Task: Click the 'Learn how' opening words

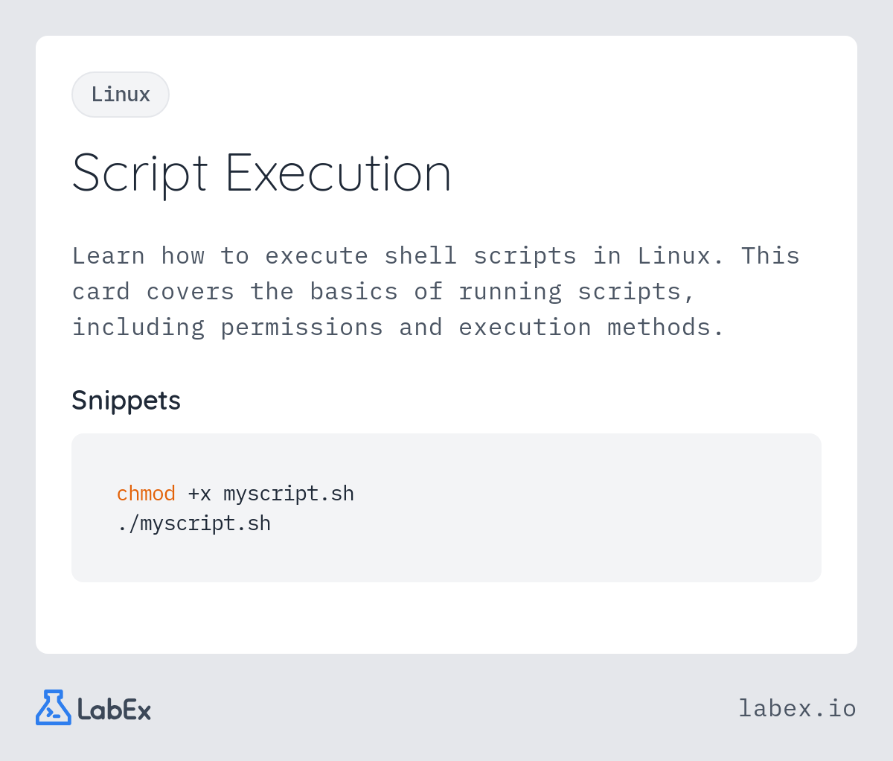Action: point(138,256)
